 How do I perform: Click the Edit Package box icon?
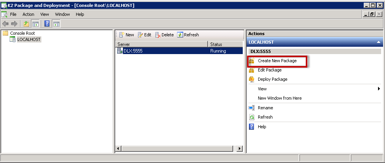pyautogui.click(x=252, y=70)
